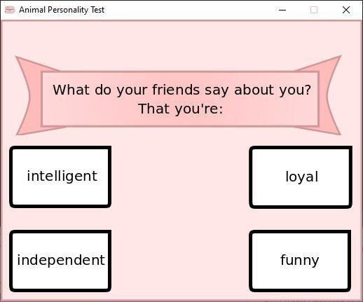Image resolution: width=363 pixels, height=302 pixels.
Task: Click the banner's left ribbon tail
Action: [x=27, y=95]
